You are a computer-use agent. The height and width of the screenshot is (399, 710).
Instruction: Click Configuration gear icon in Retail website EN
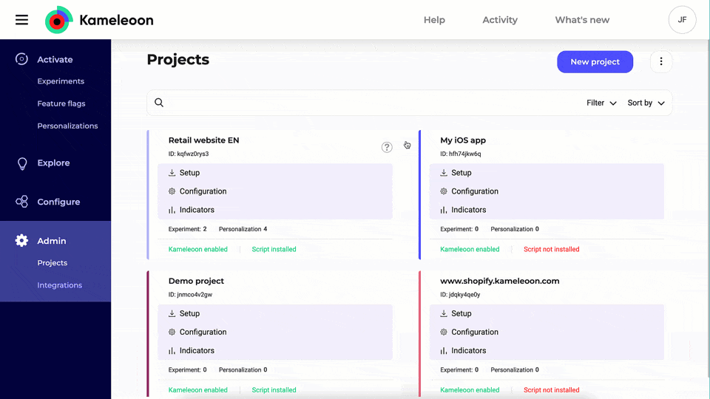tap(172, 191)
